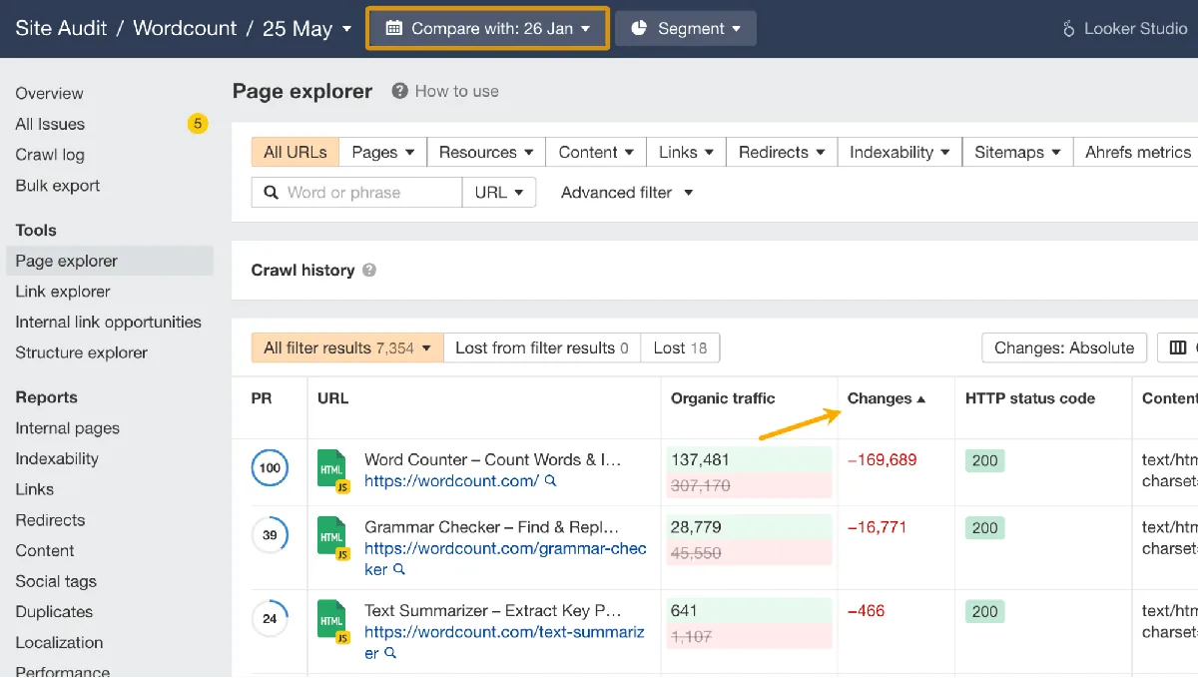Click the yellow issues count badge 5
The height and width of the screenshot is (678, 1198).
point(198,124)
